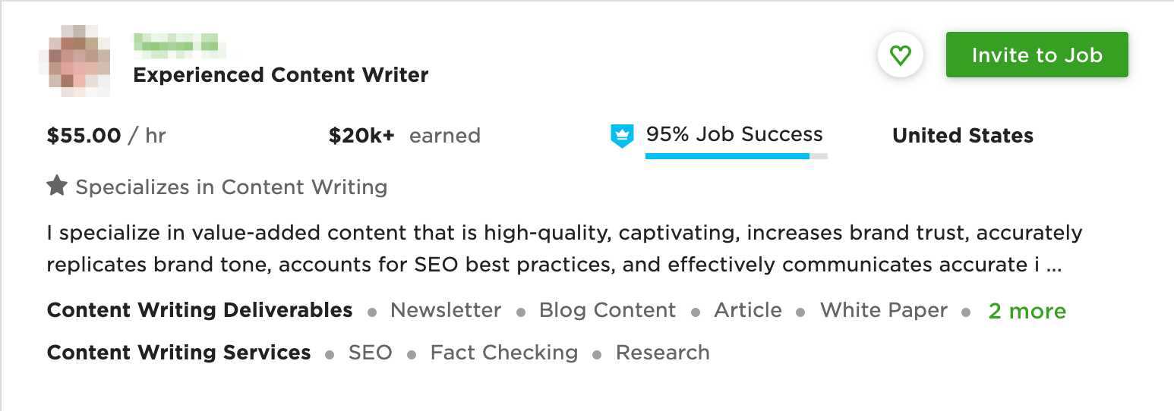Click the Top Rated crown badge icon
The width and height of the screenshot is (1174, 411).
click(622, 136)
